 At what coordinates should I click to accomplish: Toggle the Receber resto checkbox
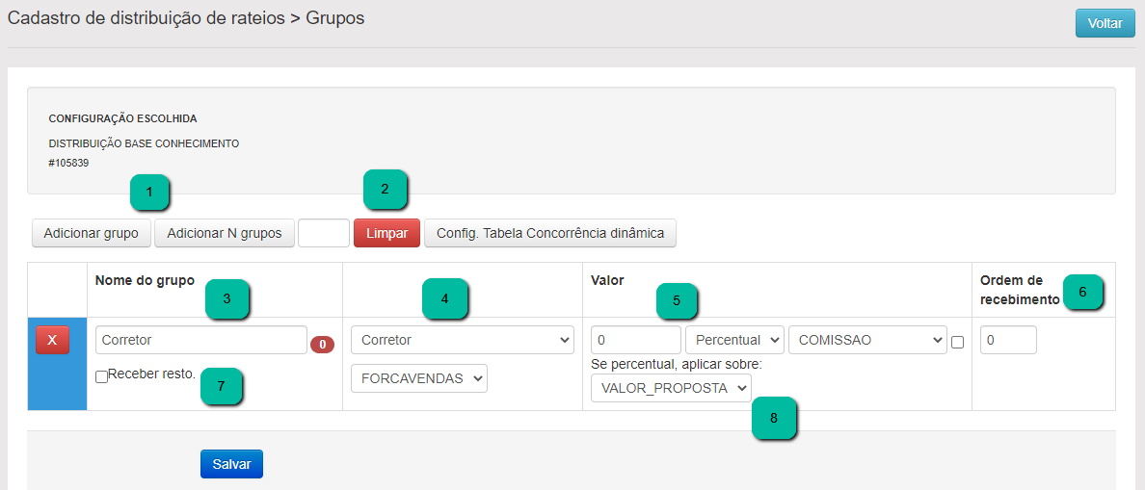pos(101,377)
